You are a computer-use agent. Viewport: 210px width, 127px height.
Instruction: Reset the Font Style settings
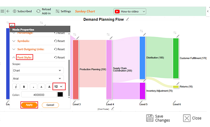click(x=59, y=57)
